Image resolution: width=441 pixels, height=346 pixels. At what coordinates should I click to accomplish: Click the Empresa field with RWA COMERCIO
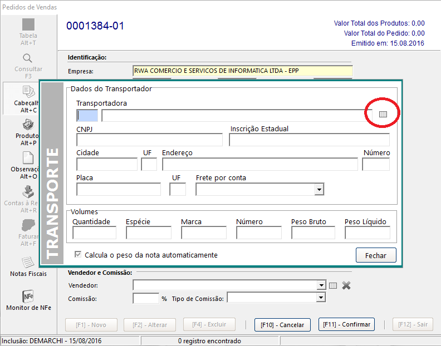242,71
